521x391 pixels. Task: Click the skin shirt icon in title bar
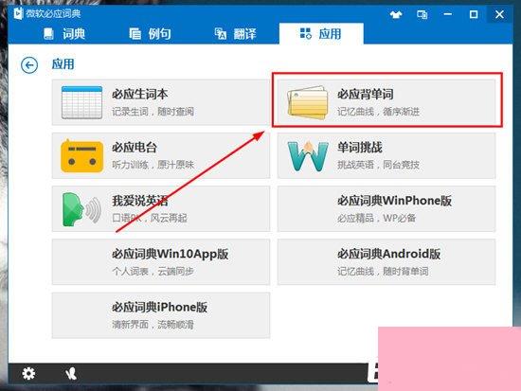click(x=396, y=14)
